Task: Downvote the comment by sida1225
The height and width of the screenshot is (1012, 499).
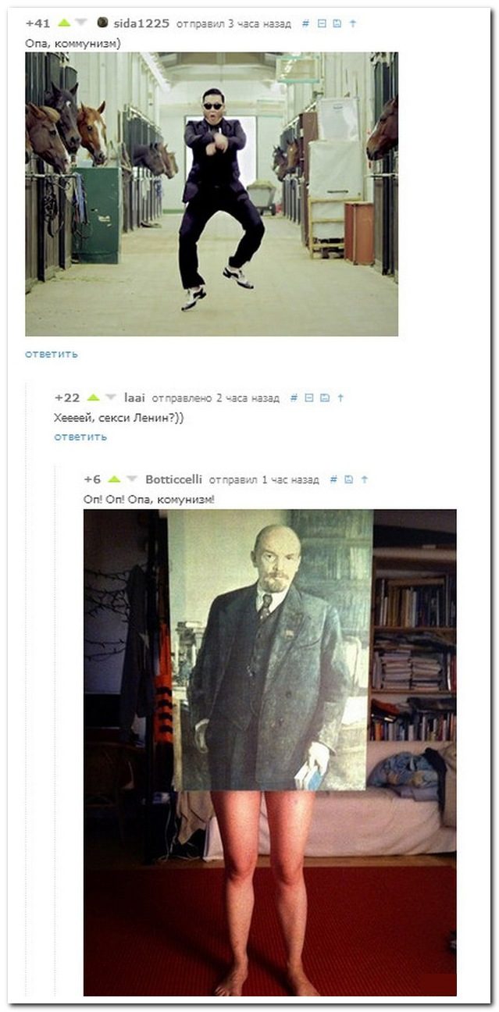Action: (81, 23)
